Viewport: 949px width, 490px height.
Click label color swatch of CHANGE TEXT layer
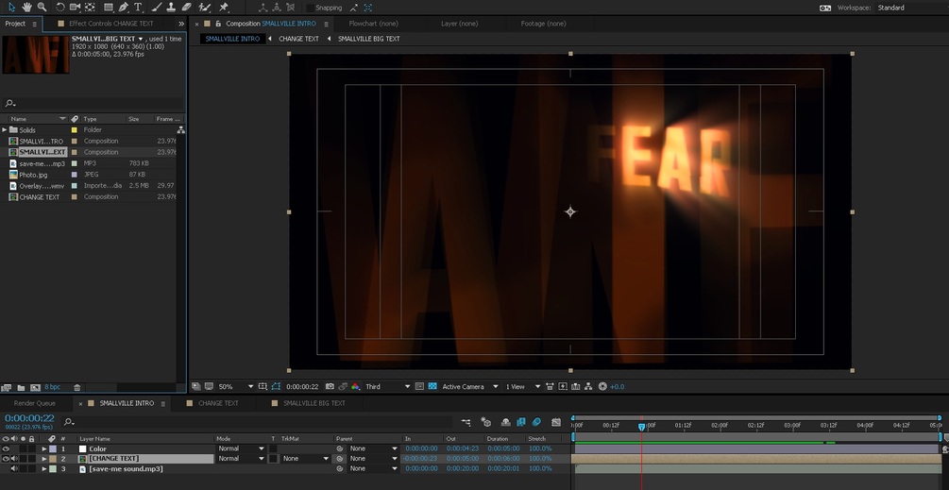click(x=52, y=459)
